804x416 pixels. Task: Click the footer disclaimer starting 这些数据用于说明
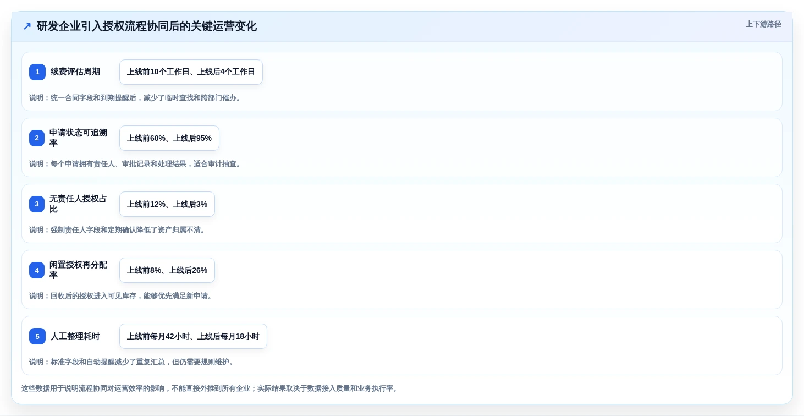pyautogui.click(x=211, y=388)
